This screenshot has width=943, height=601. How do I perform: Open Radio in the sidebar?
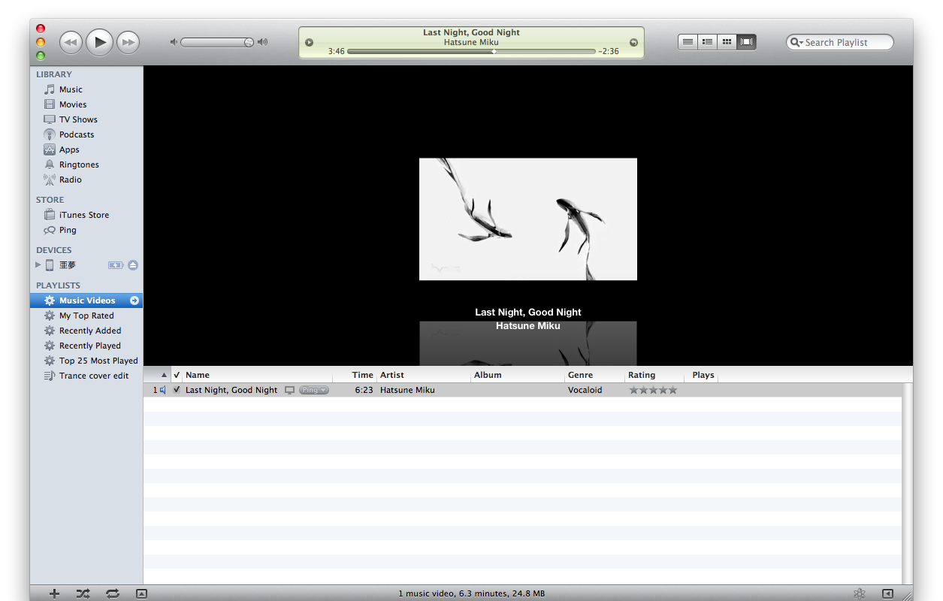coord(71,180)
